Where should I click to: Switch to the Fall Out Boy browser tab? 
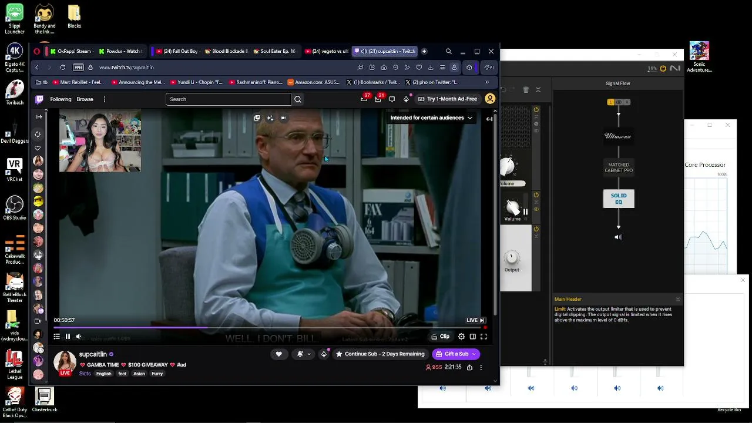coord(176,51)
